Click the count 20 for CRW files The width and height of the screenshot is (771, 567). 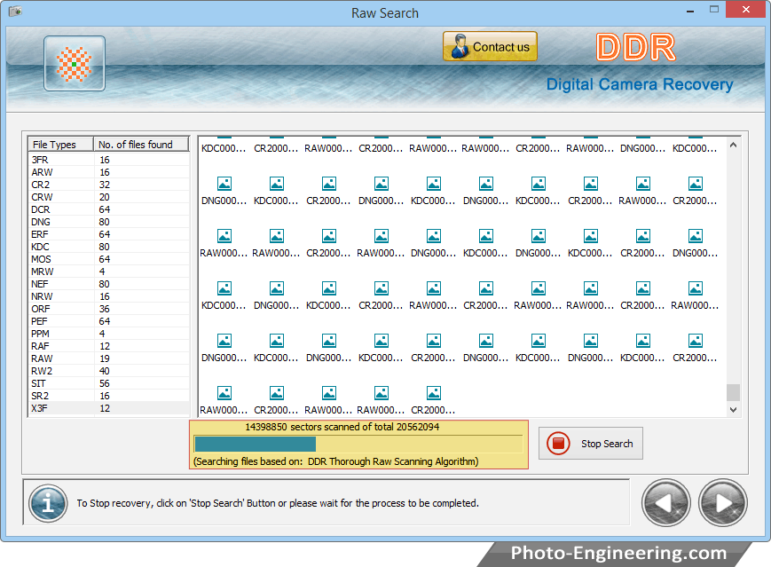(x=104, y=197)
